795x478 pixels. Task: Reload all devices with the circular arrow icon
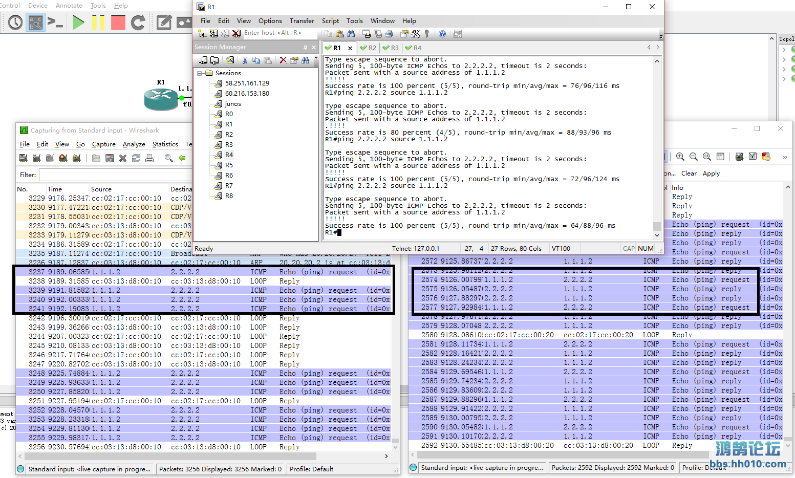pos(138,23)
